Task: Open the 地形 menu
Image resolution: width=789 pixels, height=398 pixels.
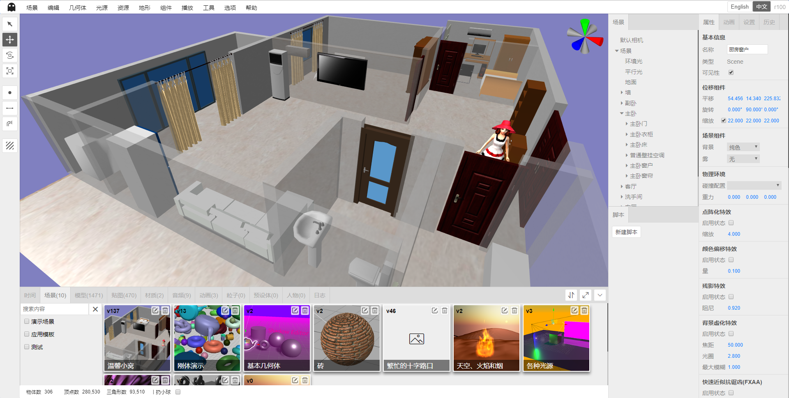Action: pyautogui.click(x=144, y=7)
